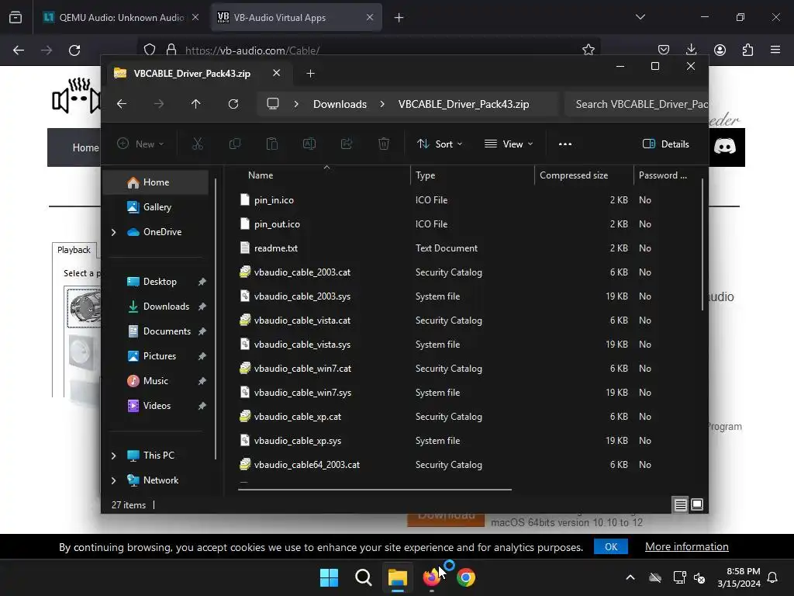Open Google Chrome from the taskbar
The height and width of the screenshot is (596, 794).
point(466,577)
